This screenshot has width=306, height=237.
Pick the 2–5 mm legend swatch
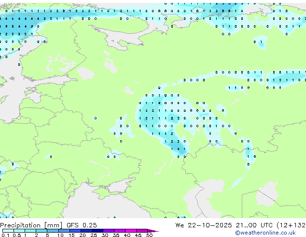tap(42, 231)
